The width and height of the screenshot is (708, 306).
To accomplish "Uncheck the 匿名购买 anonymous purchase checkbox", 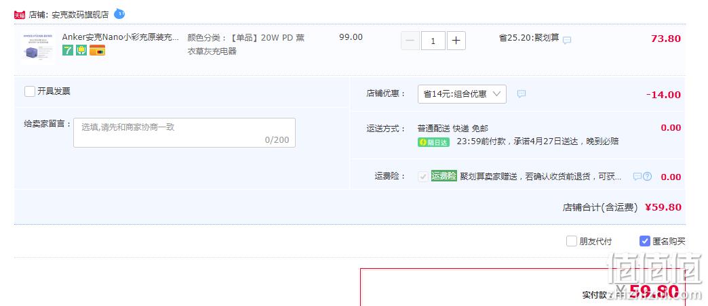I will point(645,241).
